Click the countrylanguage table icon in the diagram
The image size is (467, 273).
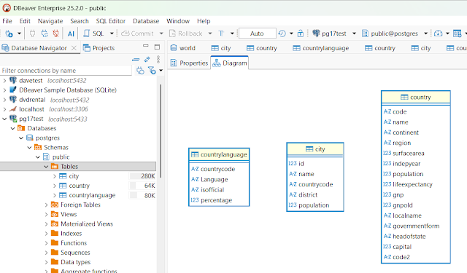click(x=195, y=154)
